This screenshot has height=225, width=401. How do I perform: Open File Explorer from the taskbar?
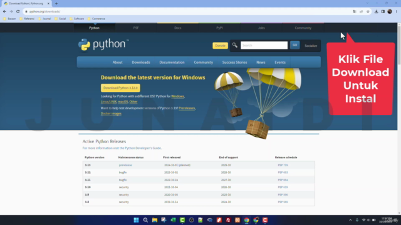point(155,220)
